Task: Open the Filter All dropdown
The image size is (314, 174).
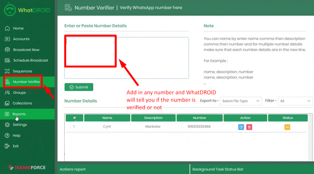Action: pos(295,101)
